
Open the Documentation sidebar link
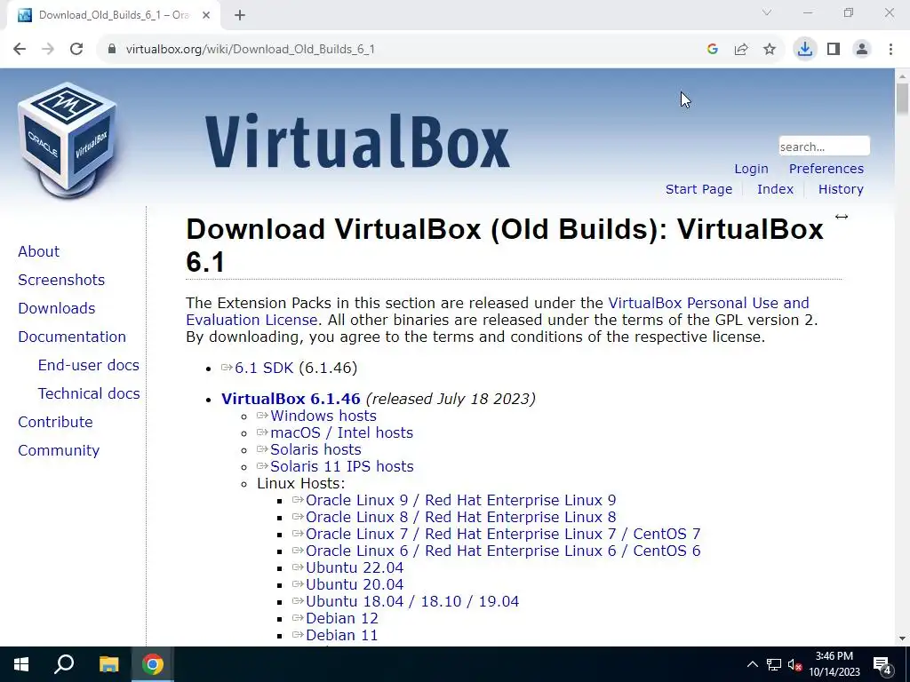coord(72,337)
